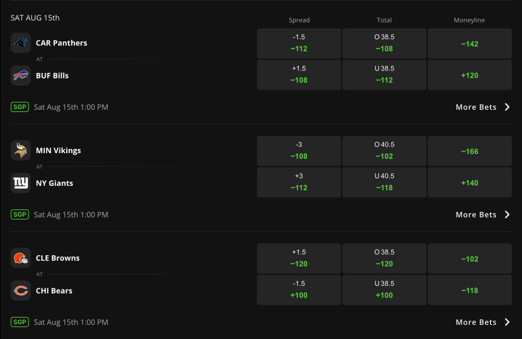This screenshot has width=522, height=339.
Task: Click the Spread column header
Action: click(299, 20)
